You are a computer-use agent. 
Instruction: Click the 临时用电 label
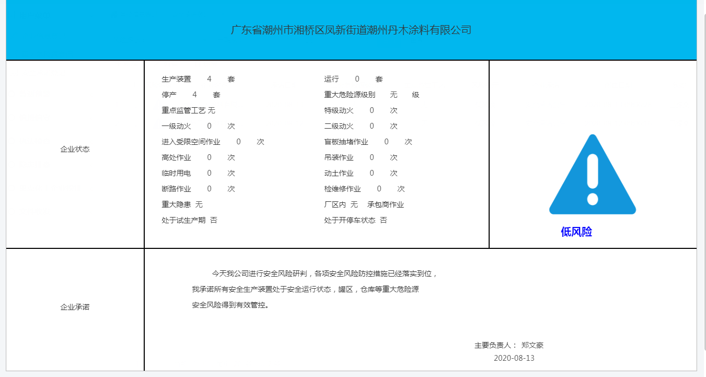tap(176, 173)
